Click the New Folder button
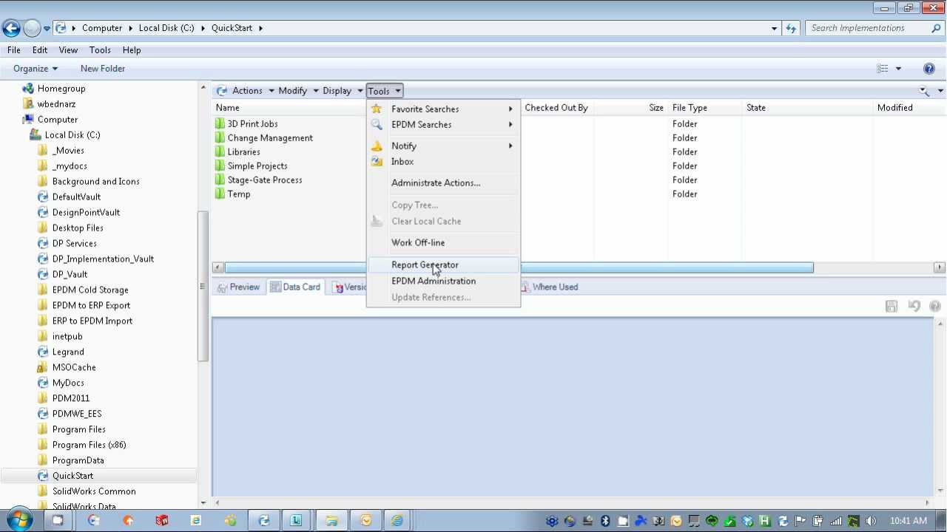947x532 pixels. 102,68
